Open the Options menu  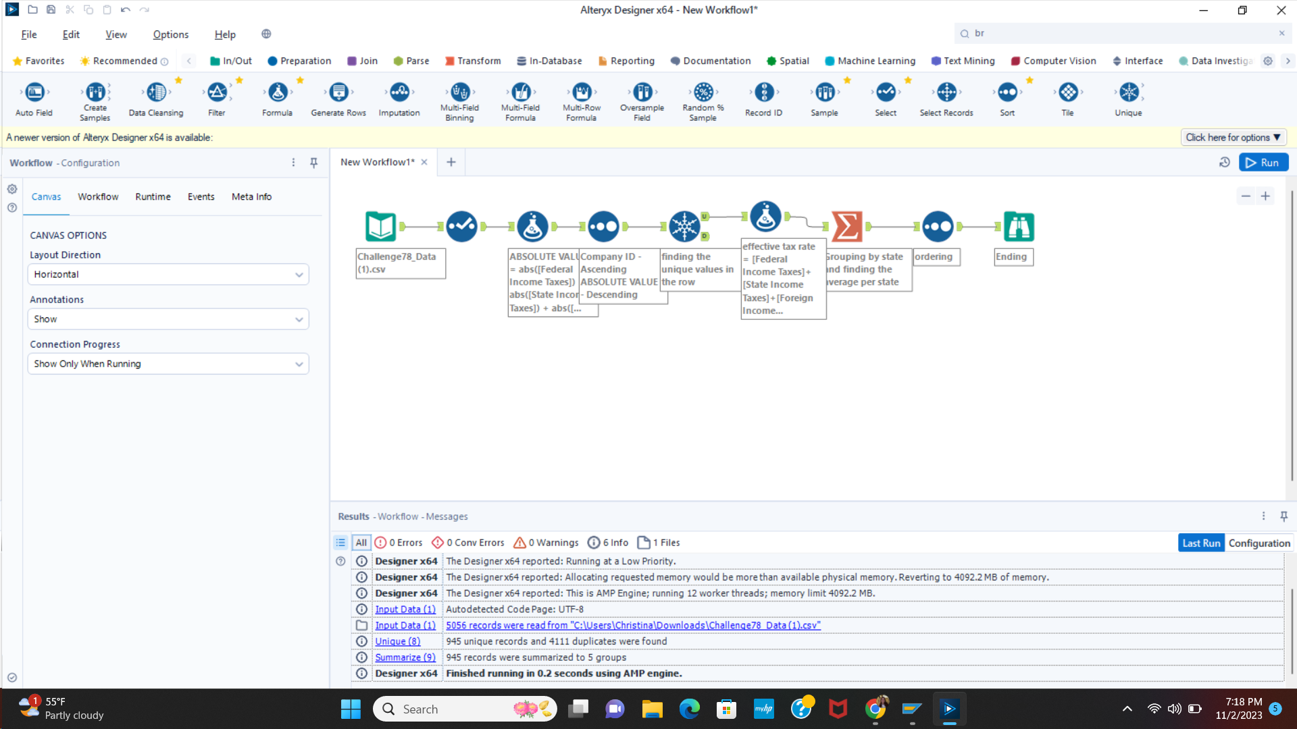click(x=170, y=34)
